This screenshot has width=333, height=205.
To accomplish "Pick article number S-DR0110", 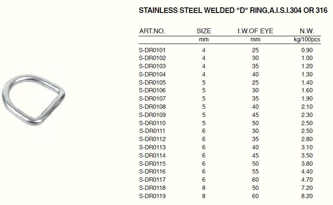I will coord(152,123).
